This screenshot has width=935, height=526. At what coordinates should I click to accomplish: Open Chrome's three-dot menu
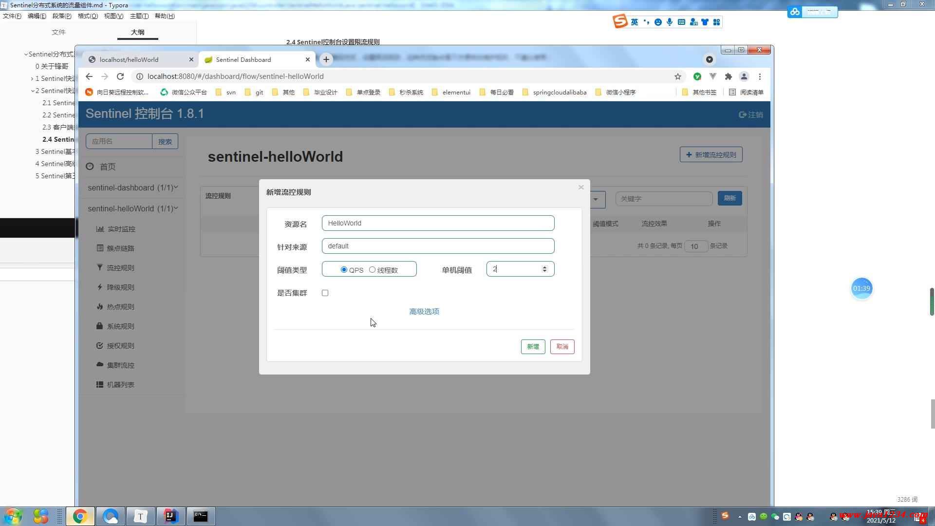pos(760,76)
